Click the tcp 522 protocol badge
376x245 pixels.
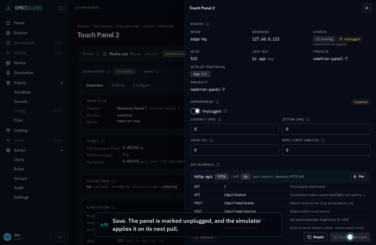(x=200, y=74)
